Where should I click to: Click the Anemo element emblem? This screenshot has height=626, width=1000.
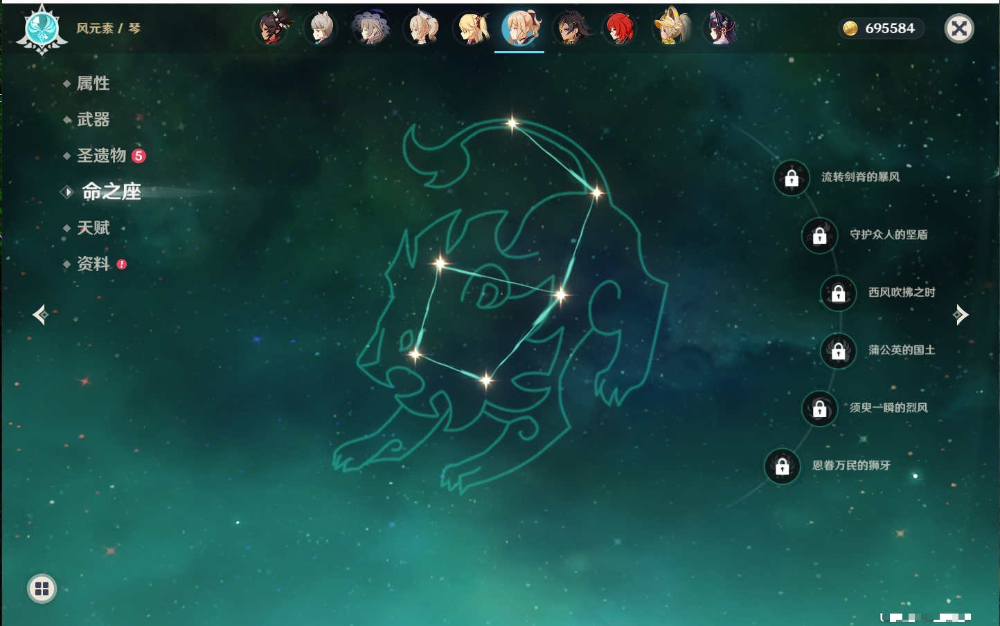(x=42, y=30)
